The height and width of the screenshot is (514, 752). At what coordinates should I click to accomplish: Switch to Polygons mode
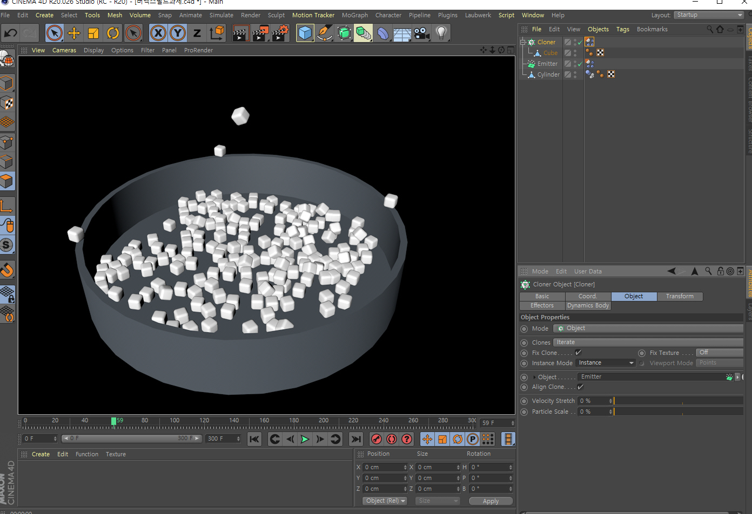pyautogui.click(x=6, y=181)
